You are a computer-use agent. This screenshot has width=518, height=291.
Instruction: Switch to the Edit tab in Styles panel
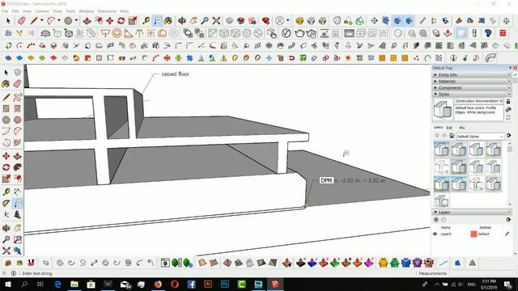point(449,128)
